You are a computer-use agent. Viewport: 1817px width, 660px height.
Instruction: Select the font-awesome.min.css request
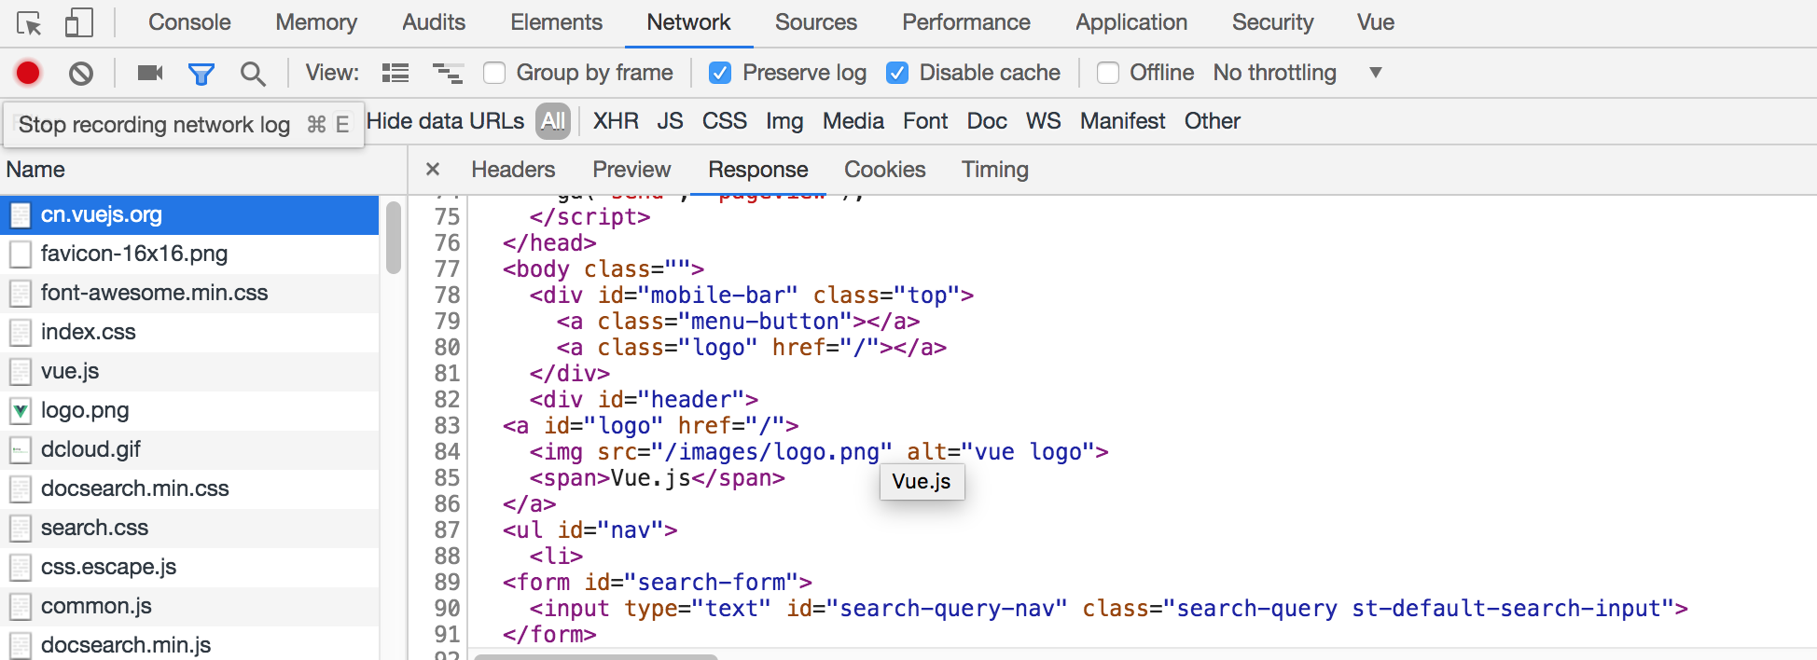[x=189, y=293]
